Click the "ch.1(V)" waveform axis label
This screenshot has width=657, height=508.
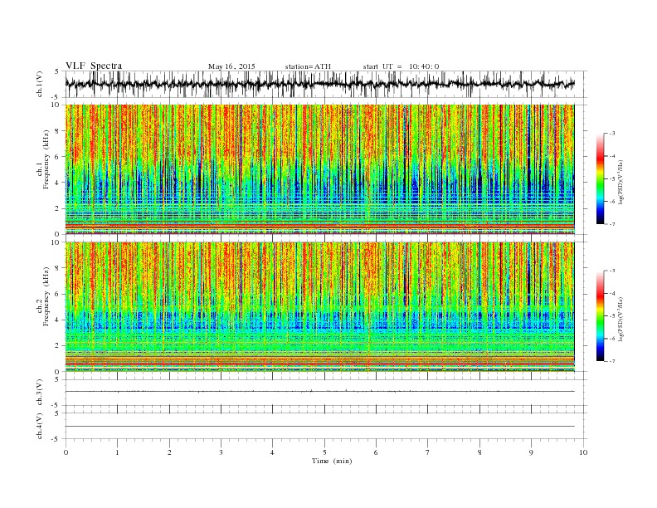pos(40,85)
